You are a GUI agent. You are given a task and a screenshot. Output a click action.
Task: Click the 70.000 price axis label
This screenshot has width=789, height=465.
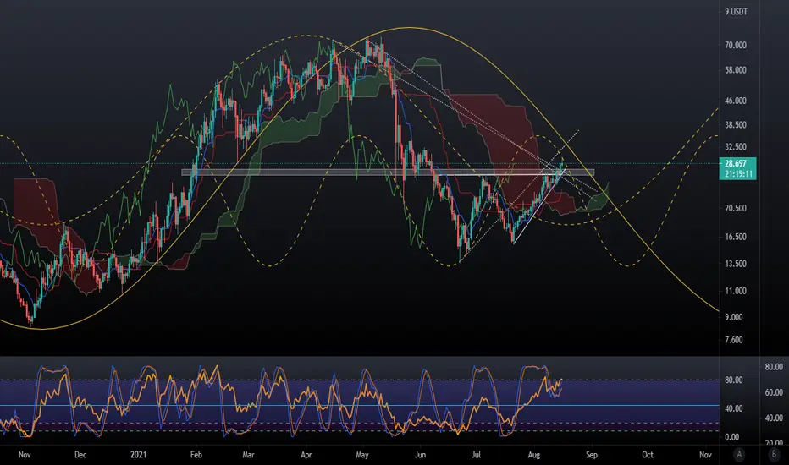[735, 46]
